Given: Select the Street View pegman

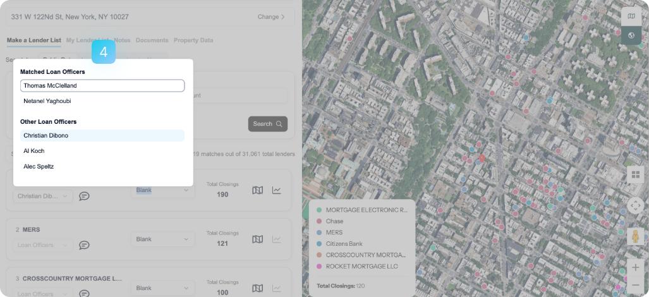Looking at the screenshot, I should (x=635, y=236).
